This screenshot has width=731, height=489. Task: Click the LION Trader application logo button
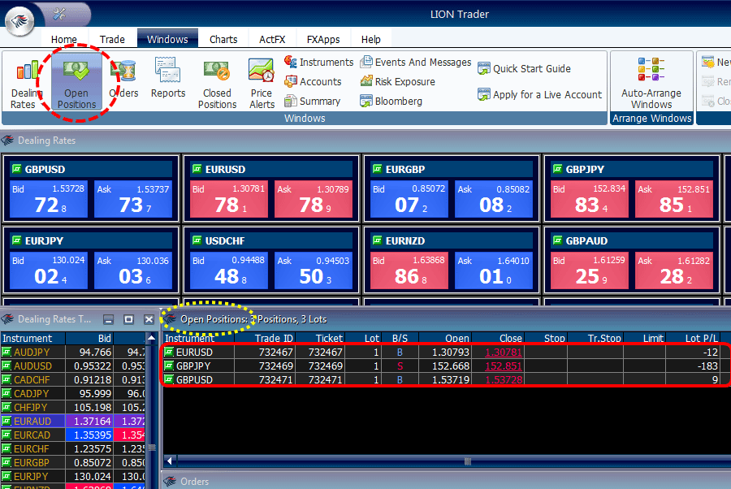tap(19, 21)
